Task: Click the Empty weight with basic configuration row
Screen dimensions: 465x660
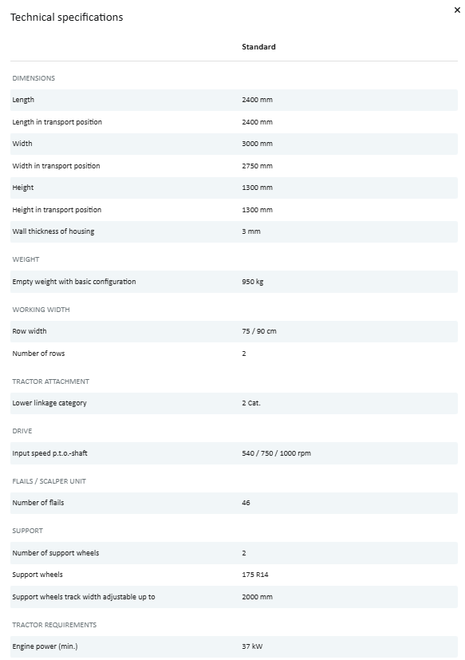Action: click(234, 282)
